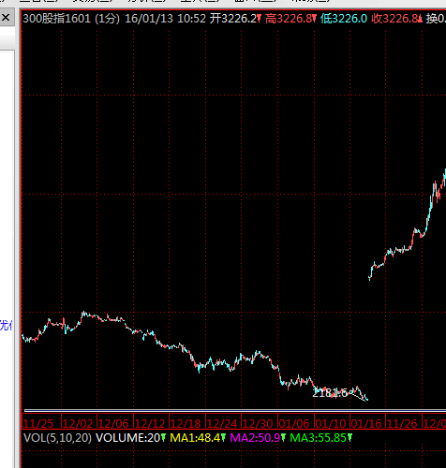Select the 01/10 date on time axis

[x=330, y=423]
